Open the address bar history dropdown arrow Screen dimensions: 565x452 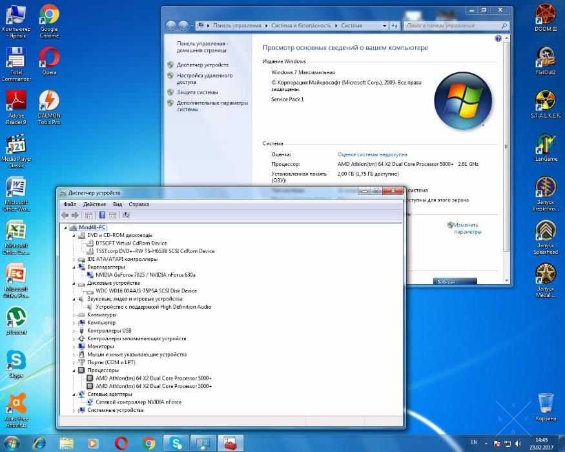[x=384, y=26]
